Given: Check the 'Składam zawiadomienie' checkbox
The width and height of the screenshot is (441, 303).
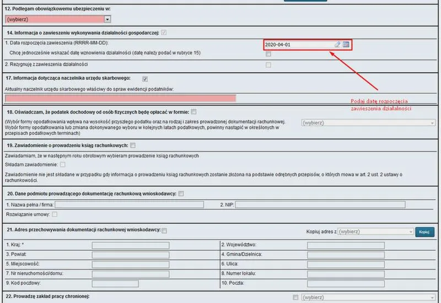Looking at the screenshot, I should 63,164.
